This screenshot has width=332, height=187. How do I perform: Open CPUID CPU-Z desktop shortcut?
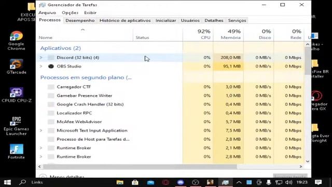(16, 95)
